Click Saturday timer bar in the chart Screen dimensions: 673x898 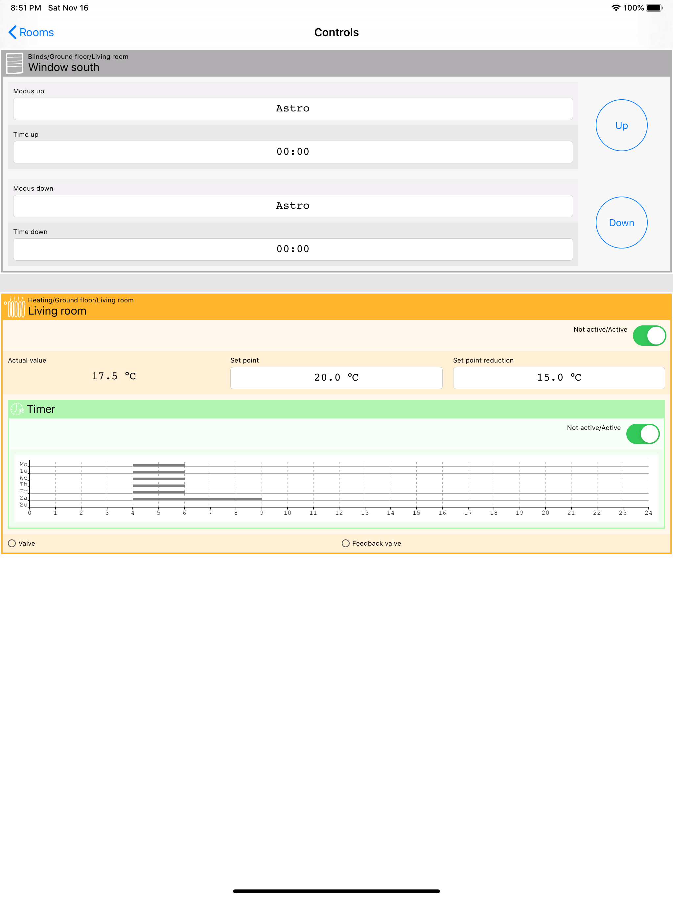(x=197, y=499)
